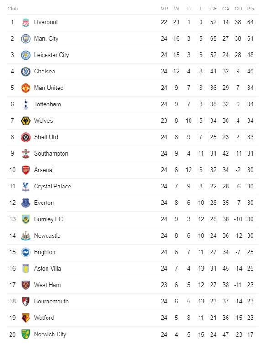The height and width of the screenshot is (360, 269).
Task: Open the Southampton team link
Action: [x=51, y=154]
